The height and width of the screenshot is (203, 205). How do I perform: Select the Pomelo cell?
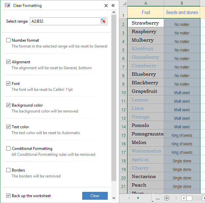(x=146, y=125)
